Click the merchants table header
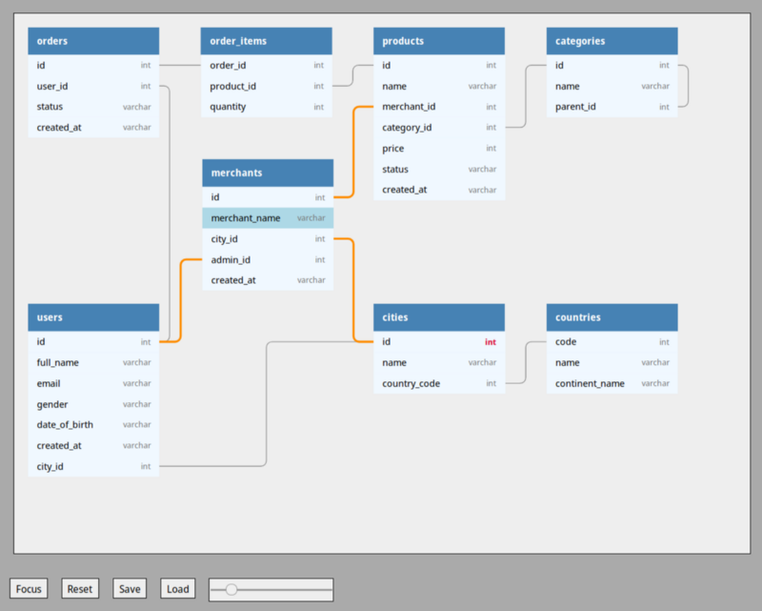Image resolution: width=762 pixels, height=611 pixels. pos(268,173)
